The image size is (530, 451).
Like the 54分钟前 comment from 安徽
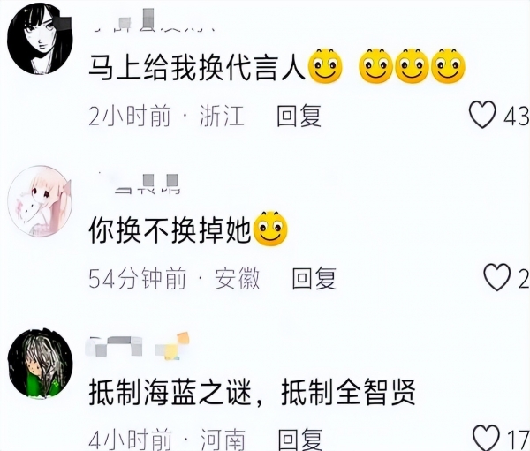(496, 277)
